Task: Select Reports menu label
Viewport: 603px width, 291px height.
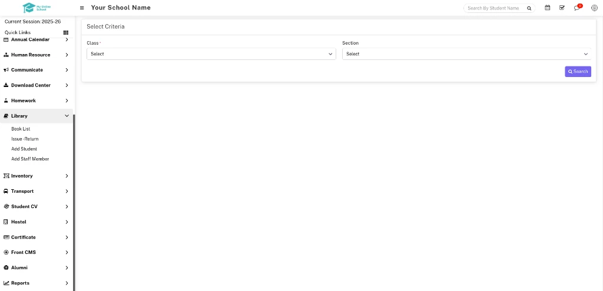Action: point(21,283)
